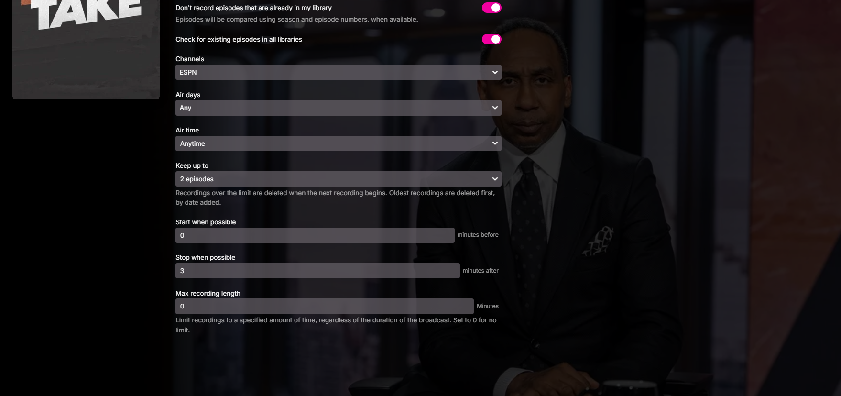This screenshot has width=841, height=396.
Task: Click the chevron arrow in Keep up to field
Action: 495,179
